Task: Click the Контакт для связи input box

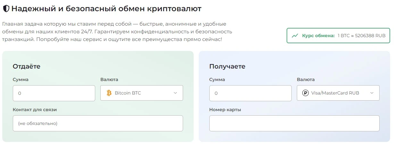Action: coord(98,123)
